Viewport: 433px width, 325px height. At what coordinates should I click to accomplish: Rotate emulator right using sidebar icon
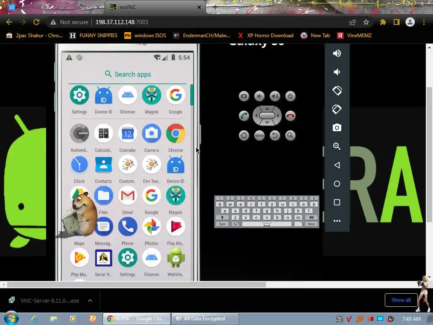pyautogui.click(x=337, y=109)
